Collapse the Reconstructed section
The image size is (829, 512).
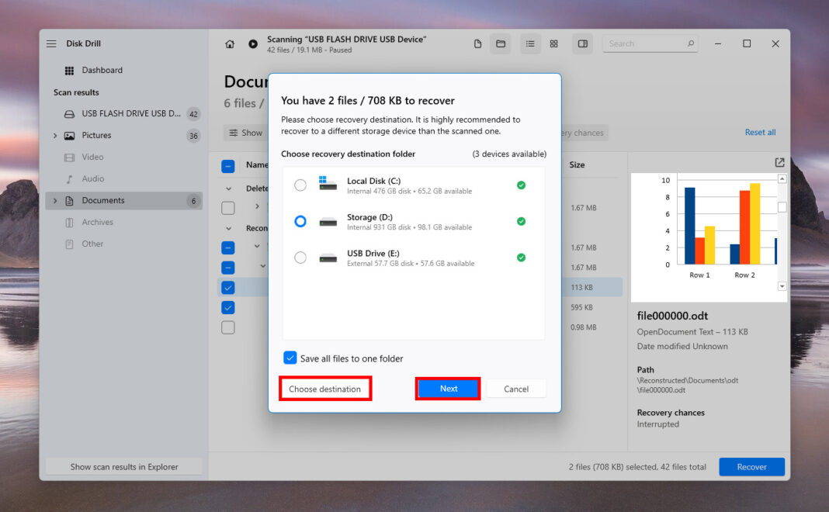click(228, 228)
